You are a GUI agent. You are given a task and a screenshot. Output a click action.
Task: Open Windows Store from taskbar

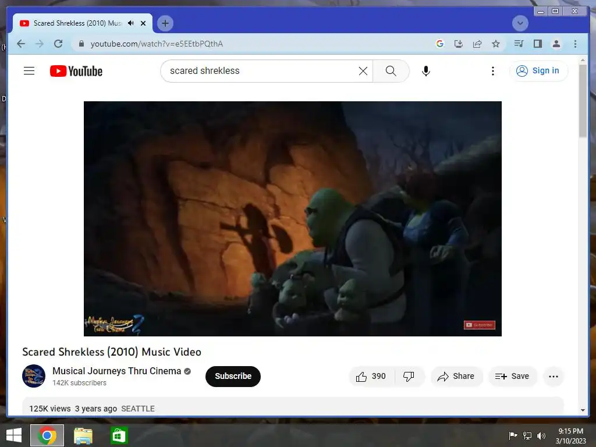(119, 435)
